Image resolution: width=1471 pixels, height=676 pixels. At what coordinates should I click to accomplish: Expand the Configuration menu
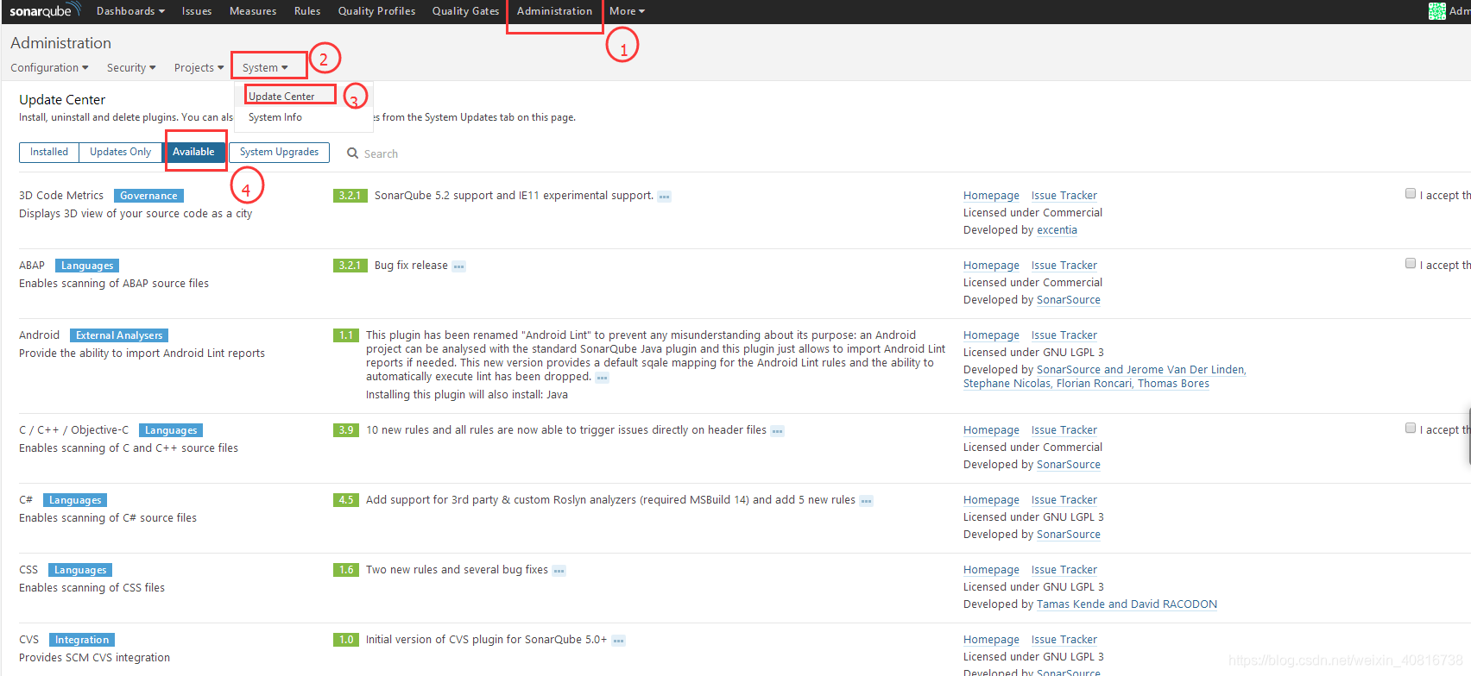click(49, 68)
